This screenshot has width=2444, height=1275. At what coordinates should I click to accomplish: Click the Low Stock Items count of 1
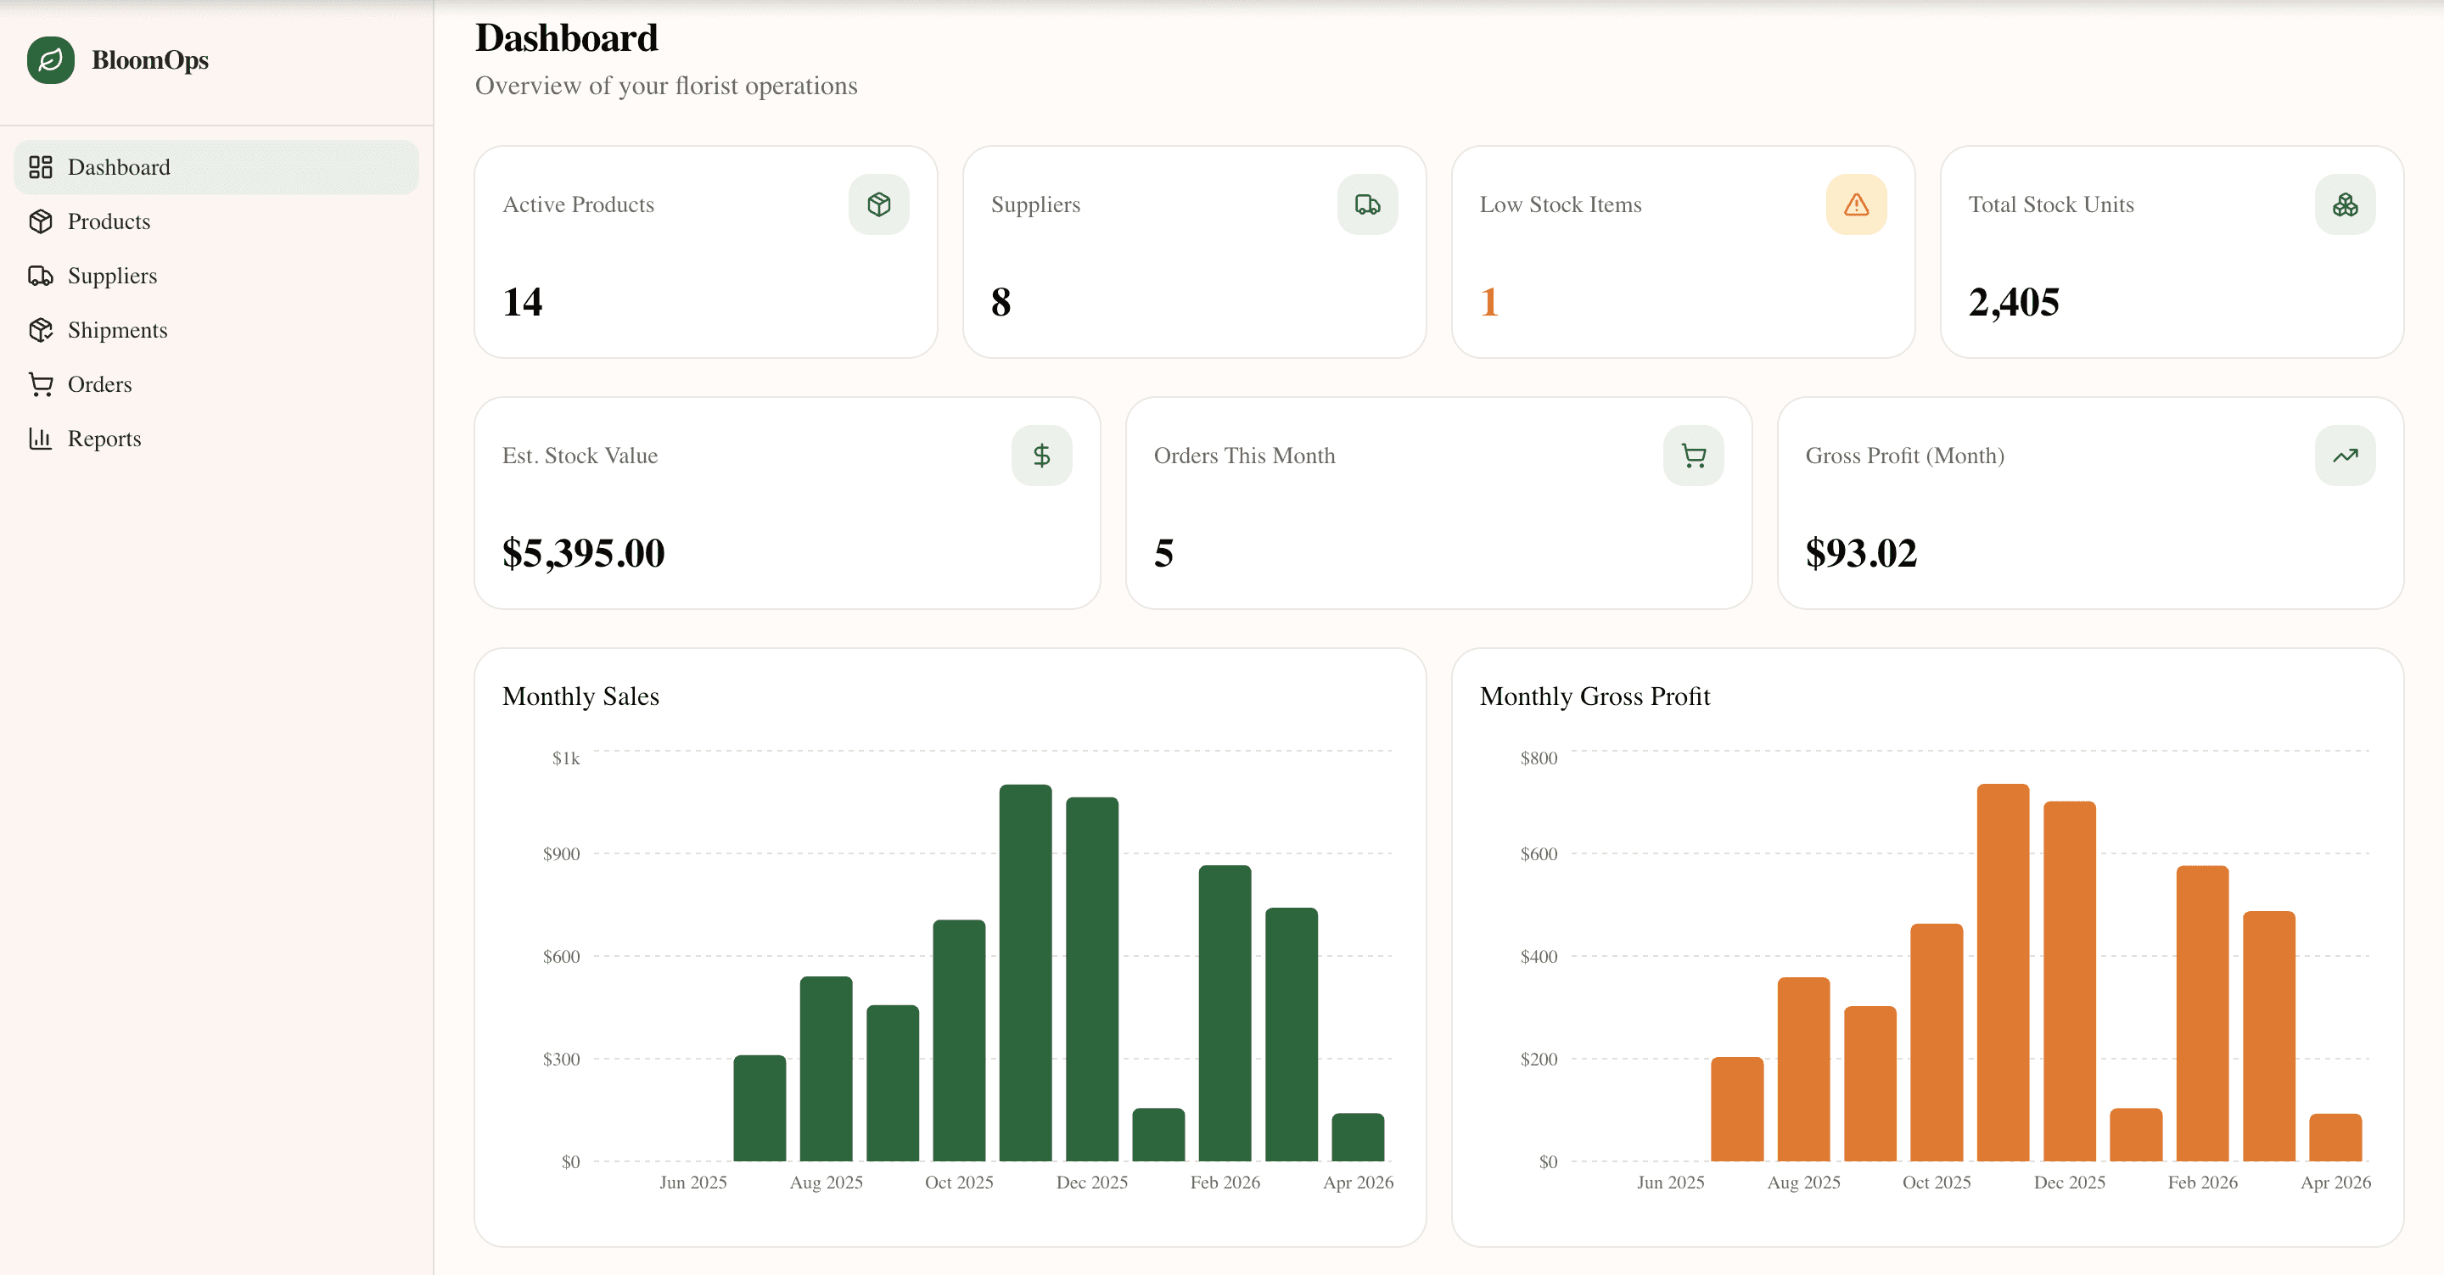[x=1488, y=302]
